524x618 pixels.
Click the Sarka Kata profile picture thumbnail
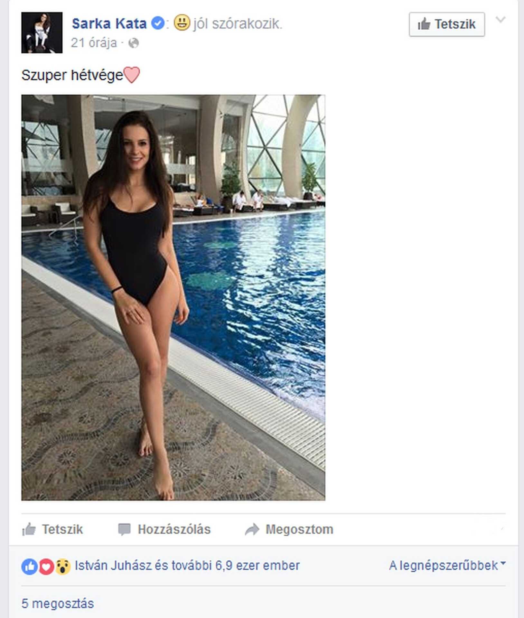(x=42, y=33)
